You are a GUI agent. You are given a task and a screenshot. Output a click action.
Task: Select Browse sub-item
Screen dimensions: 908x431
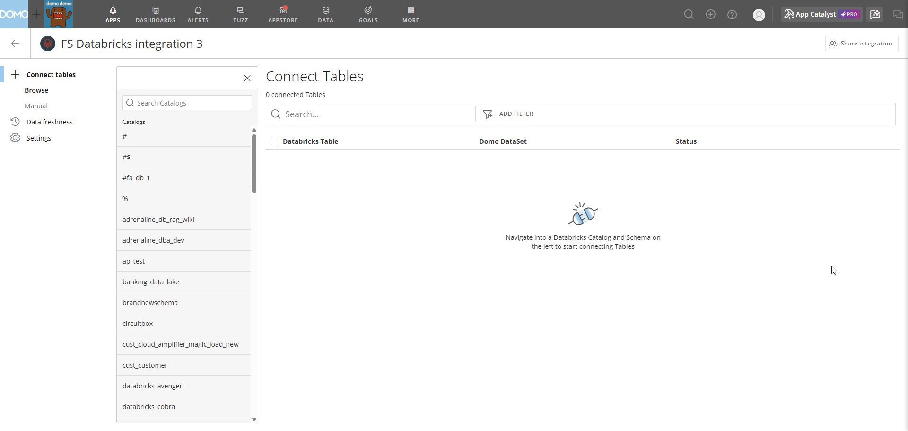click(36, 90)
